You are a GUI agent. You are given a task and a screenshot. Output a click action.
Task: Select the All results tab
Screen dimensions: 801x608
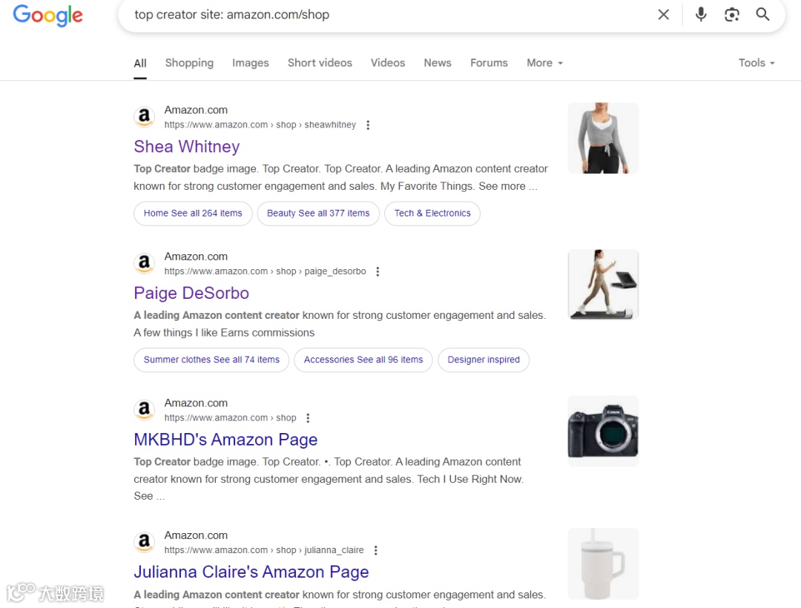click(140, 63)
